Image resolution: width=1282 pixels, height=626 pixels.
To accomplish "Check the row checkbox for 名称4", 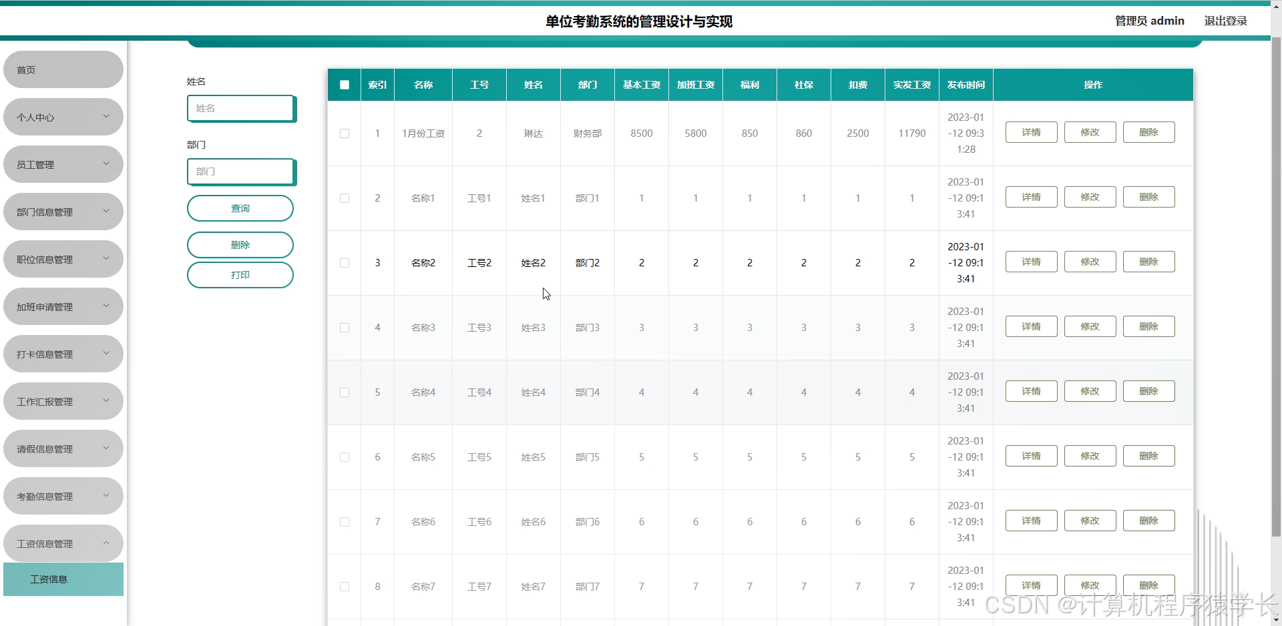I will point(345,392).
